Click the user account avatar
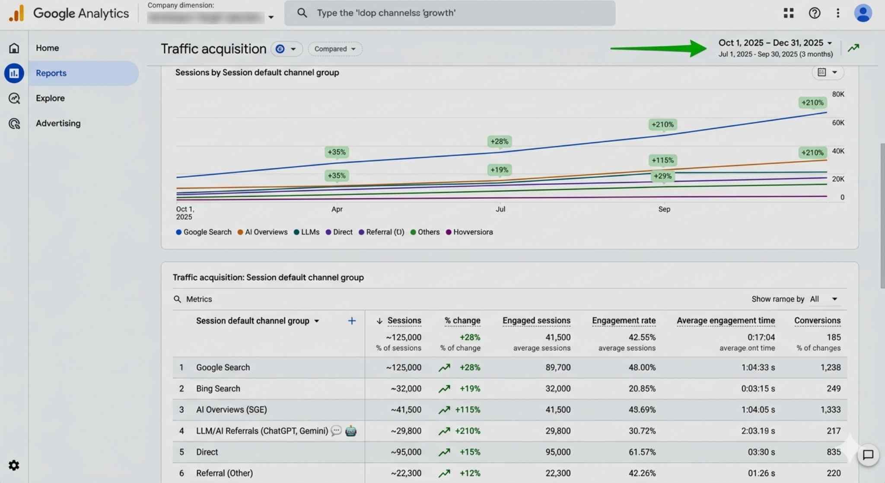Screen dimensions: 885x483 click(863, 13)
